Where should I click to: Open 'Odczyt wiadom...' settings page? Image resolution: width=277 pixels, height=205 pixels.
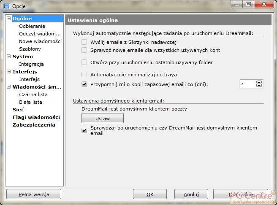click(x=40, y=34)
